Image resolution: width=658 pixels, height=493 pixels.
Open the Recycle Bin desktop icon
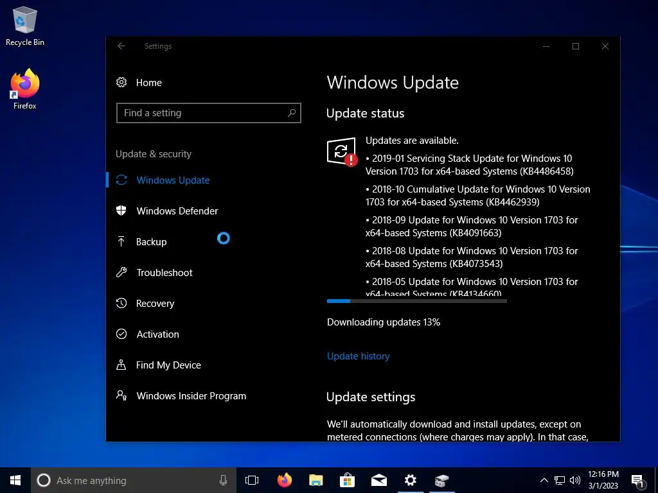[25, 26]
